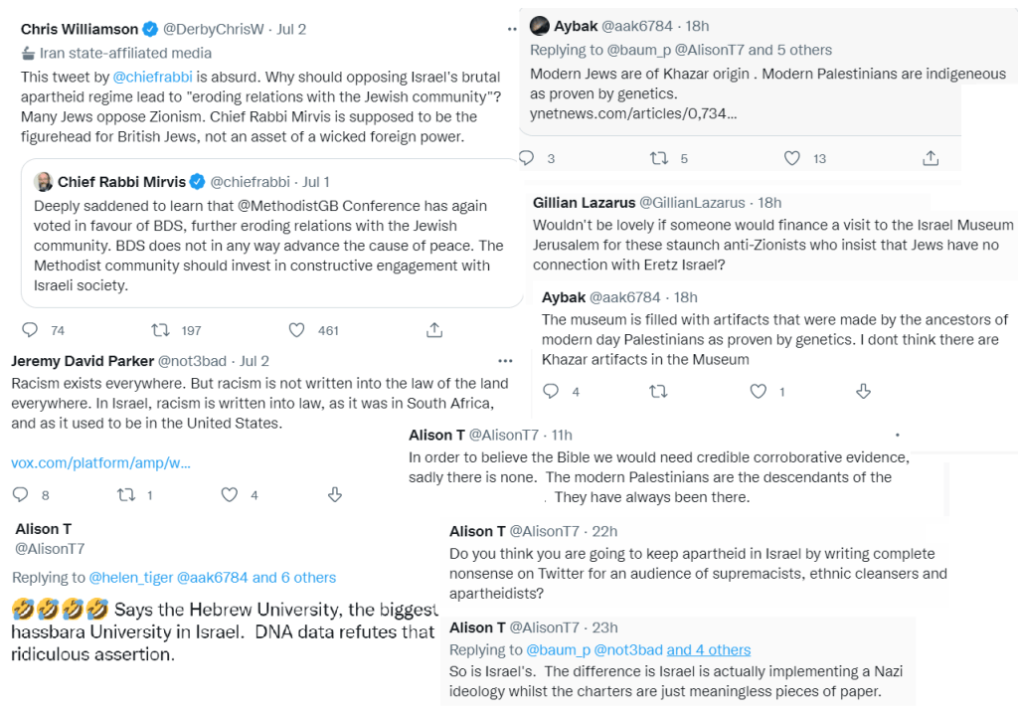Image resolution: width=1018 pixels, height=717 pixels.
Task: Click the @chiefrabbi mention in Williamson's tweet
Action: [x=135, y=77]
